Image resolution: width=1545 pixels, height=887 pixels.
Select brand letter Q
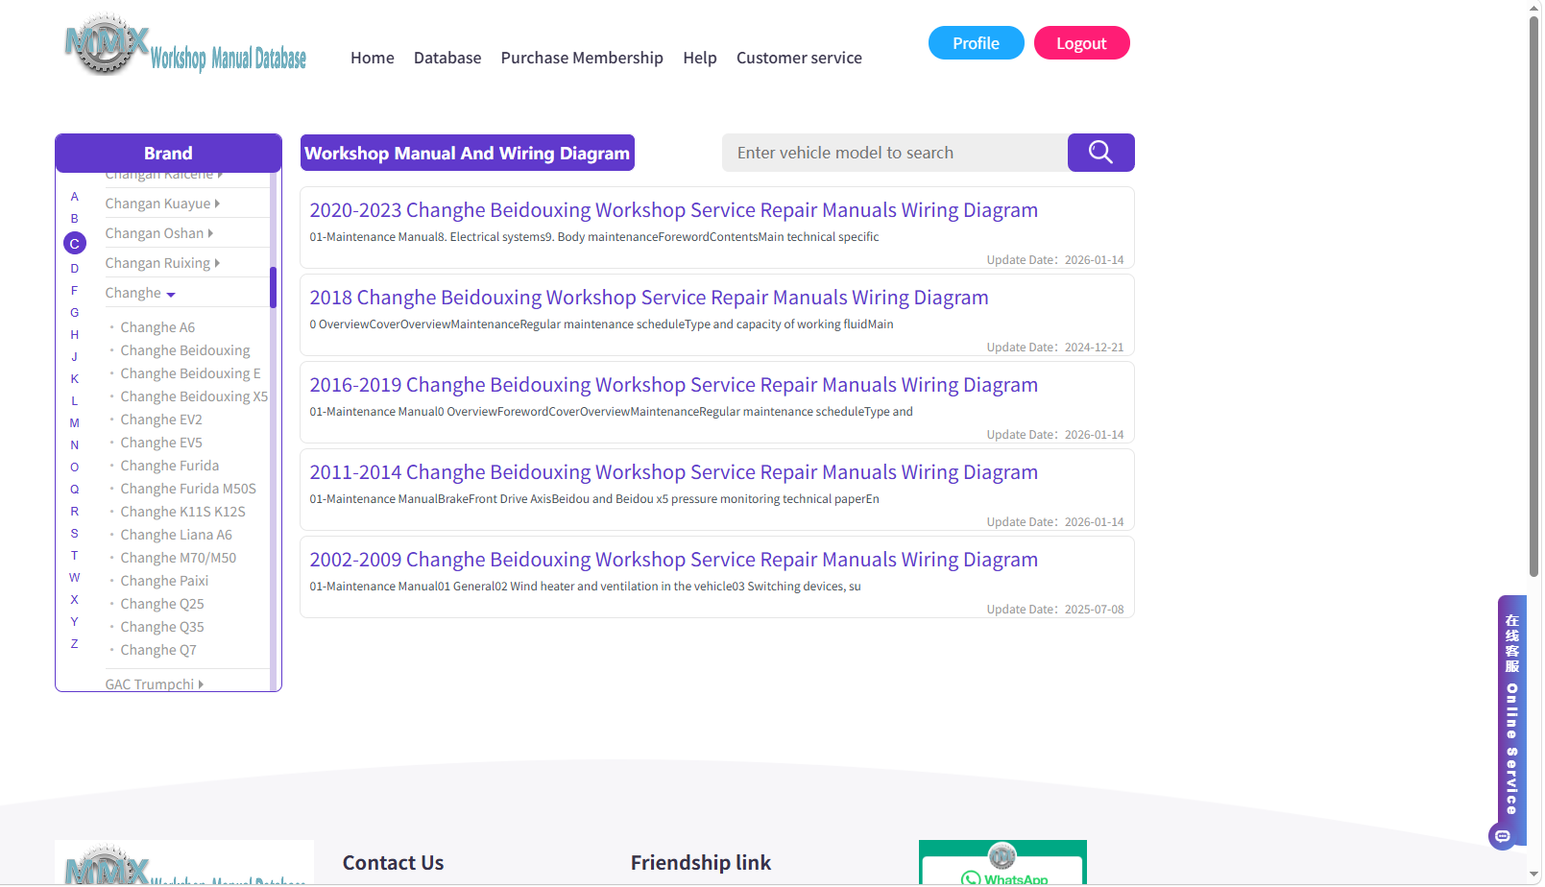(75, 490)
